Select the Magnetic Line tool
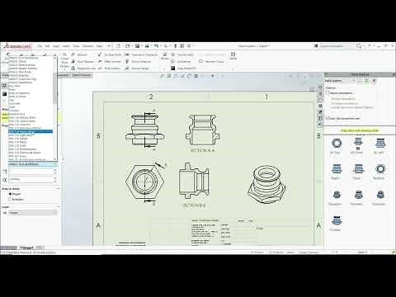Screen dimensions: 396x297 (x=83, y=68)
